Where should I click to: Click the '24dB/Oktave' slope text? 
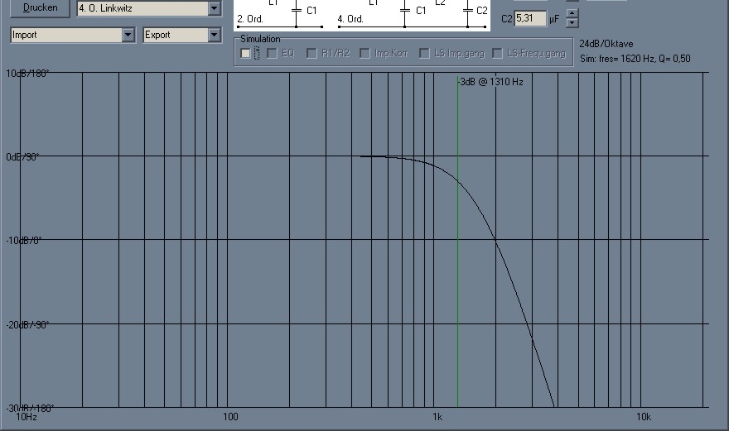tap(606, 44)
